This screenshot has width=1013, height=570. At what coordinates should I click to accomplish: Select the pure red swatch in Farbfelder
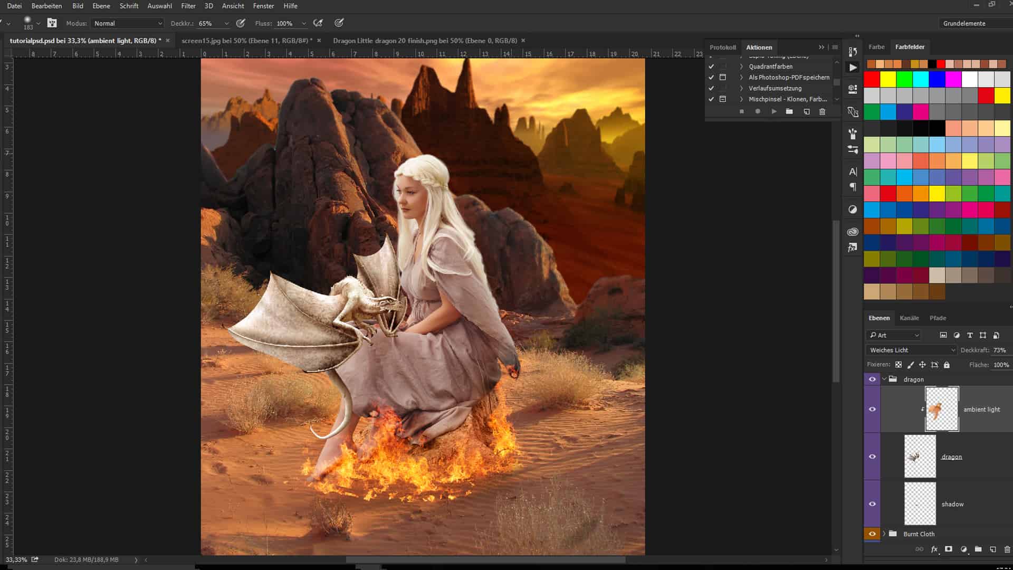tap(872, 79)
